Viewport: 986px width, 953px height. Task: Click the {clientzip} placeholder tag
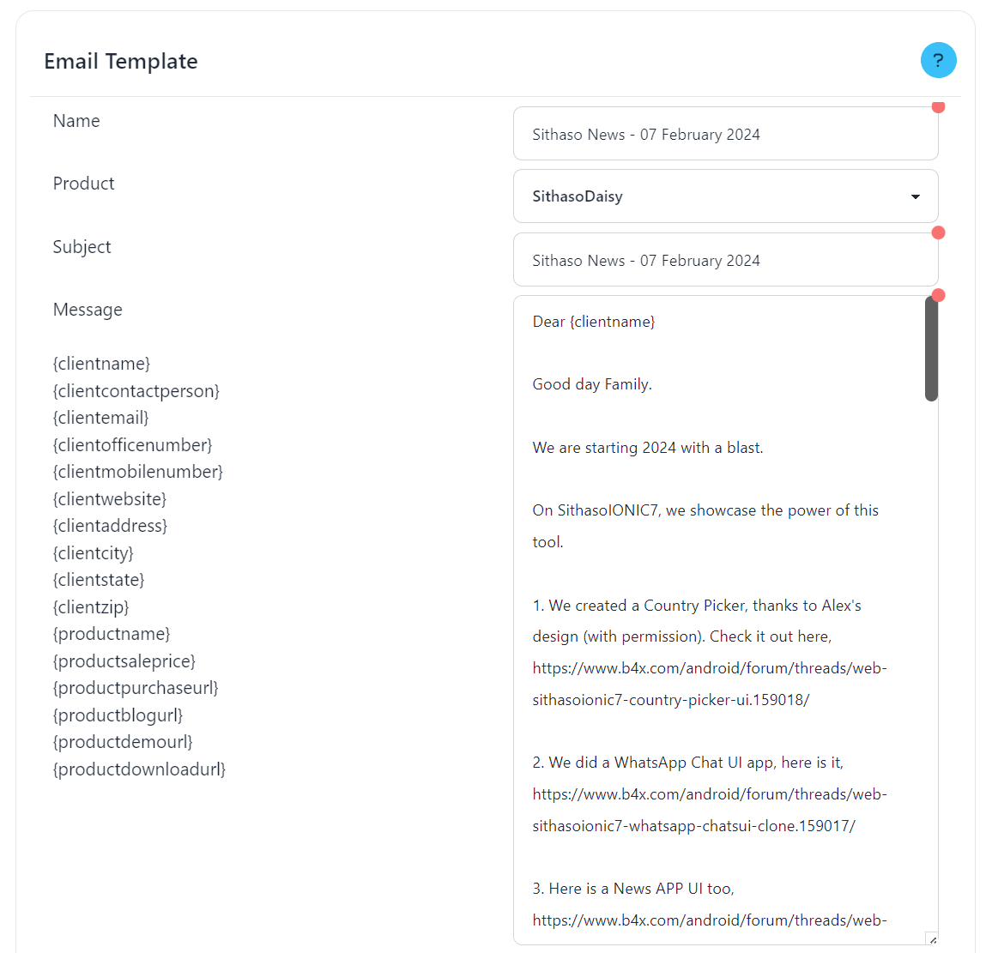tap(91, 607)
